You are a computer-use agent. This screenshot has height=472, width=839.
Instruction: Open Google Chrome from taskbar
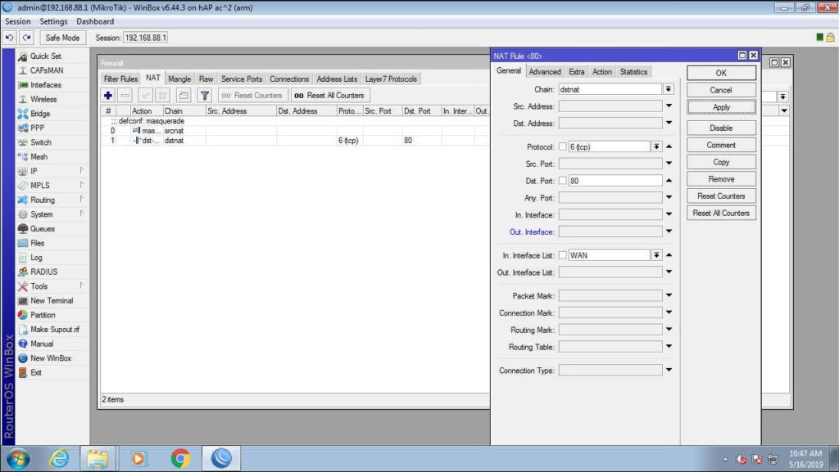coord(180,459)
